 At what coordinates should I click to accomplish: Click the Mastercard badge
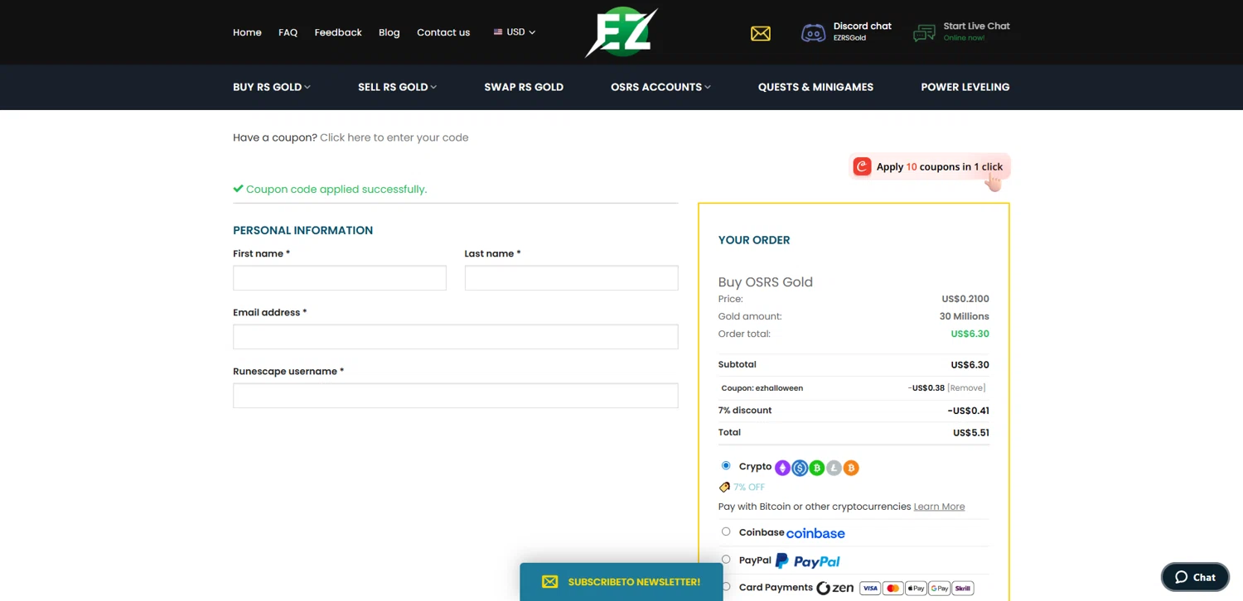coord(892,589)
